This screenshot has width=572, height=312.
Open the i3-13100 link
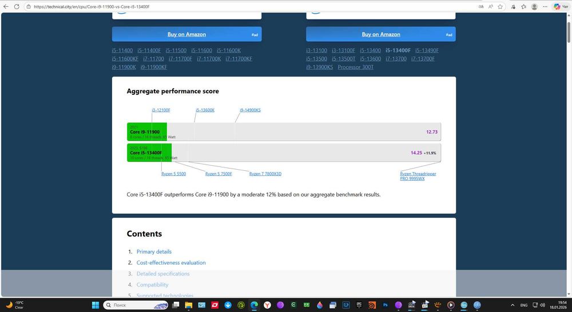tap(317, 50)
